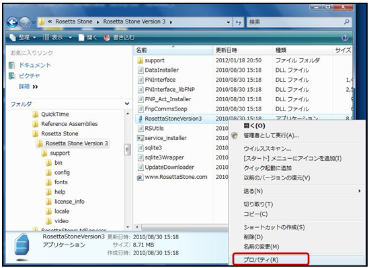Screen dimensions: 369x268
Task: Click the Back navigation arrow button
Action: click(x=13, y=23)
